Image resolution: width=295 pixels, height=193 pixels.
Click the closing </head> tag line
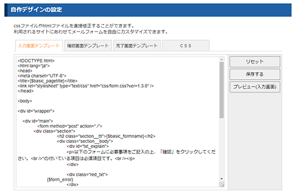click(x=26, y=91)
